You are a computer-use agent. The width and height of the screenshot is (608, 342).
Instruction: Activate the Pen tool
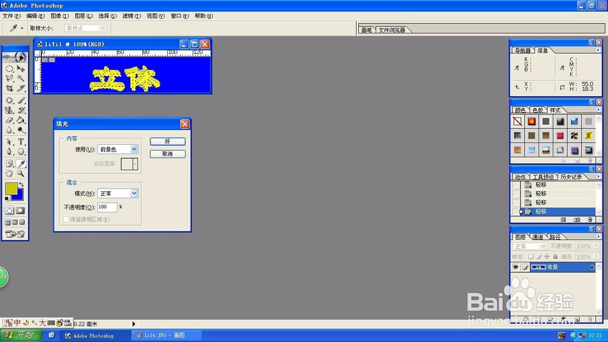pos(9,152)
